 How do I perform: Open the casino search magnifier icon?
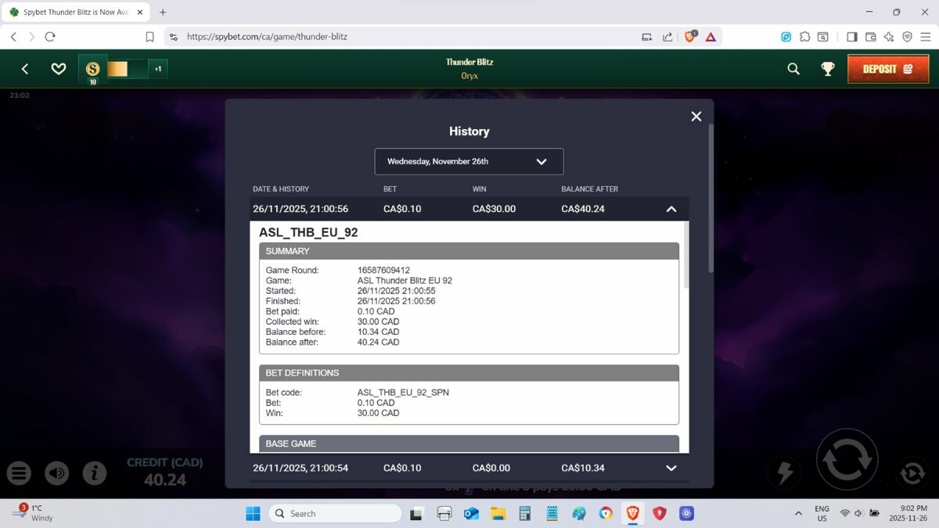coord(793,69)
